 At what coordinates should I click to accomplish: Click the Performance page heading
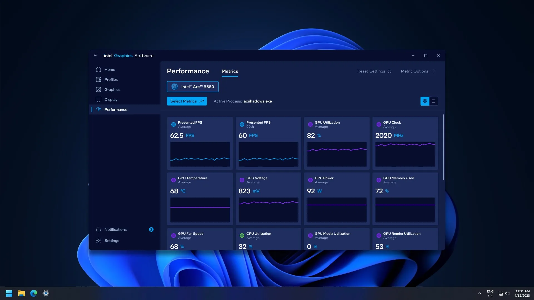(188, 71)
